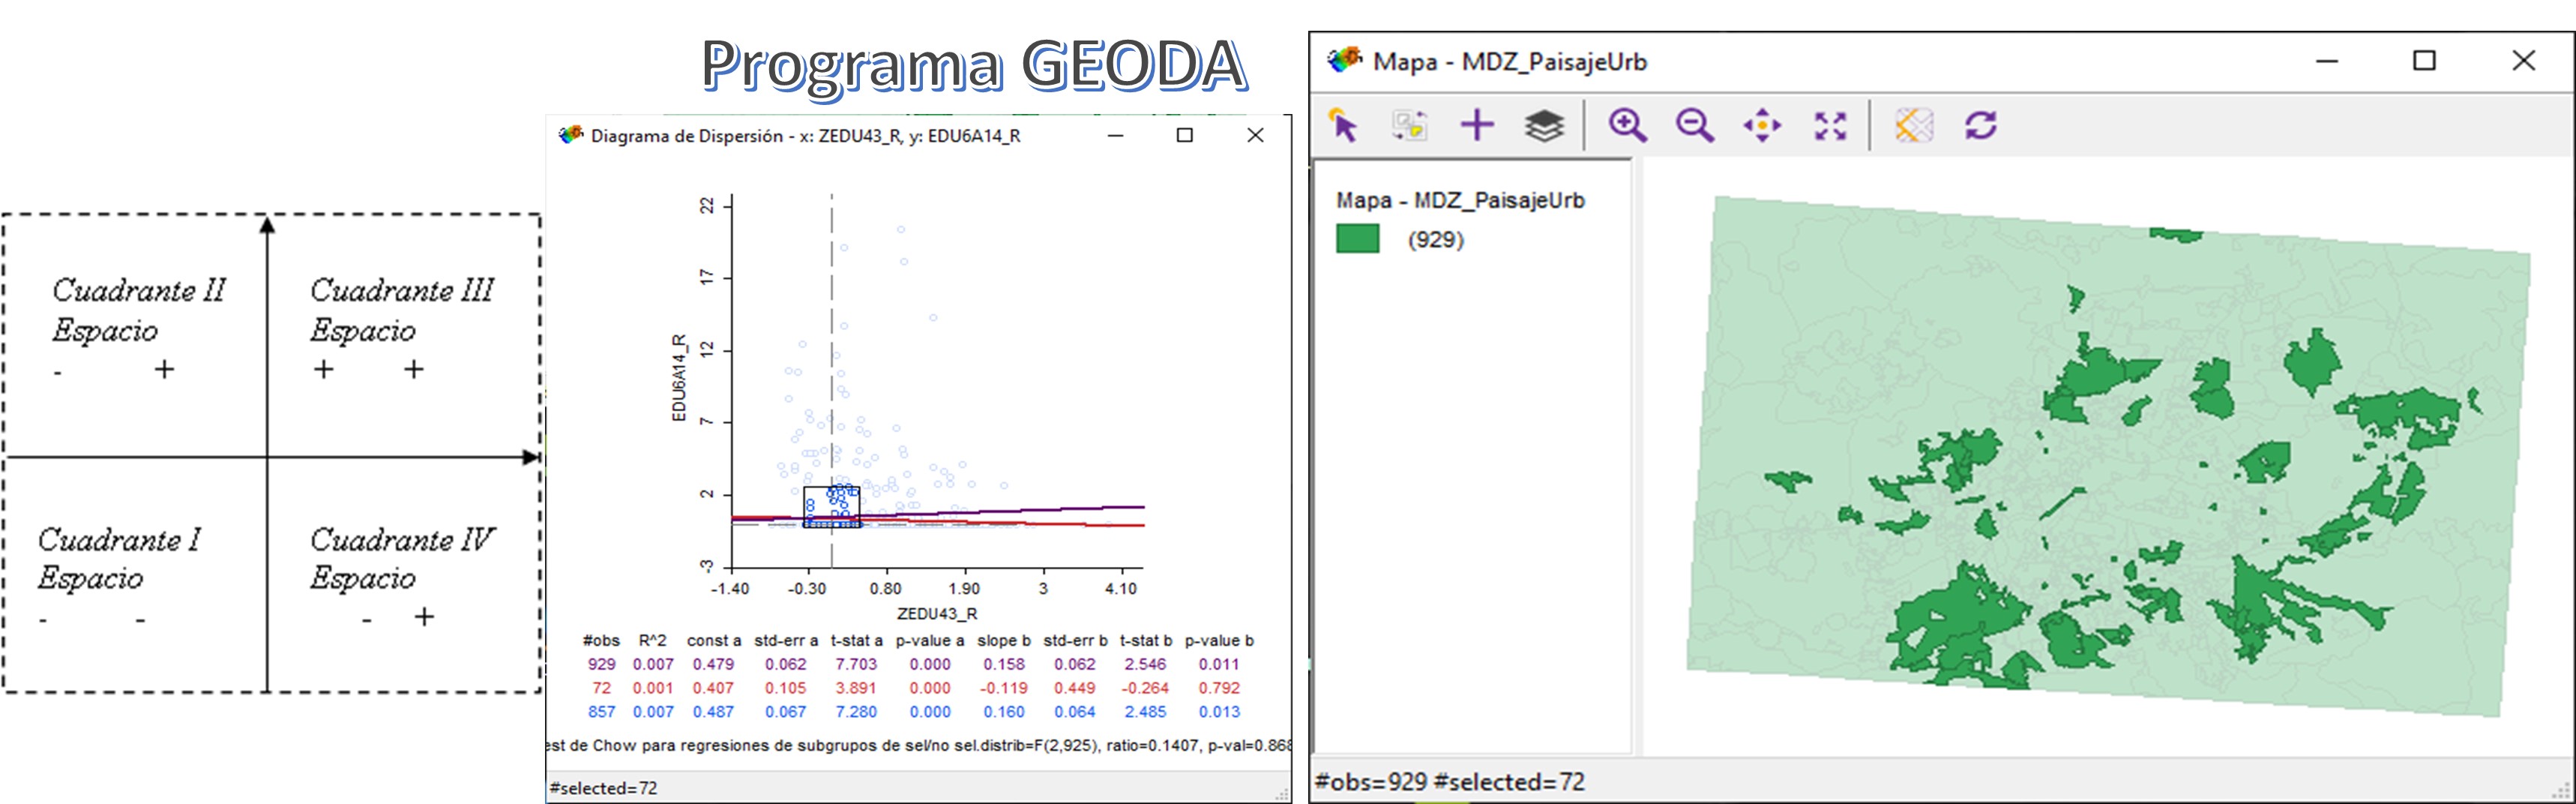Click the selection rectangle in the scatter plot

pyautogui.click(x=831, y=507)
